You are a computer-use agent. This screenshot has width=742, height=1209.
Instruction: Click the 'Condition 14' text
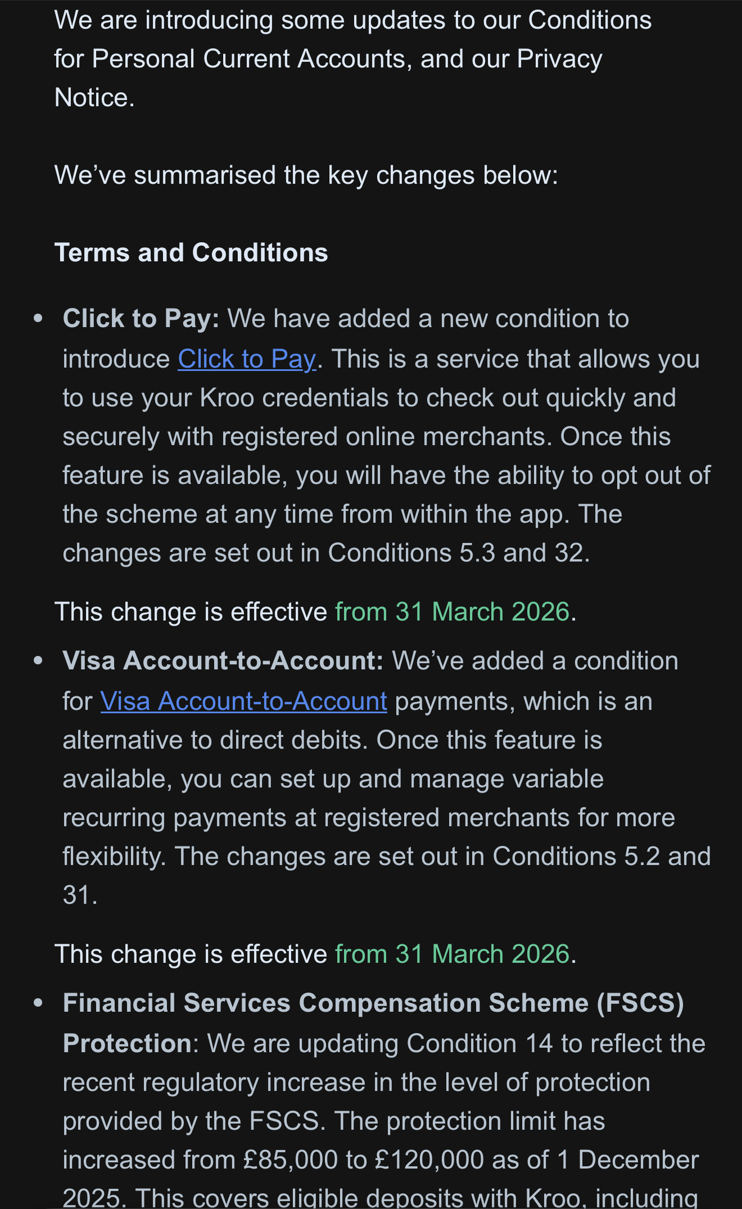pos(479,1044)
